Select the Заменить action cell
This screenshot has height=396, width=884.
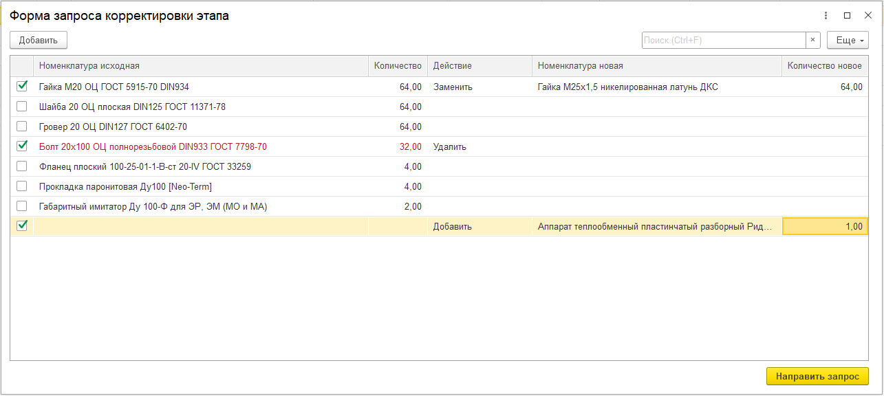pos(479,87)
